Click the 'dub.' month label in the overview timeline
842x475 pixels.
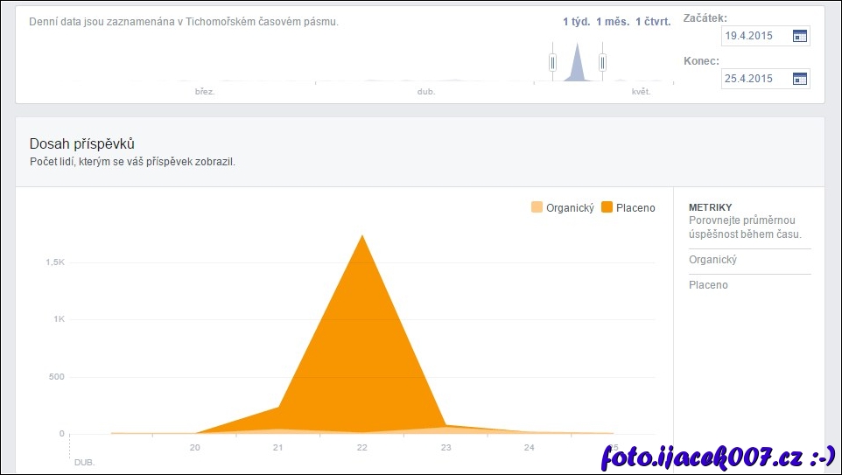[426, 91]
